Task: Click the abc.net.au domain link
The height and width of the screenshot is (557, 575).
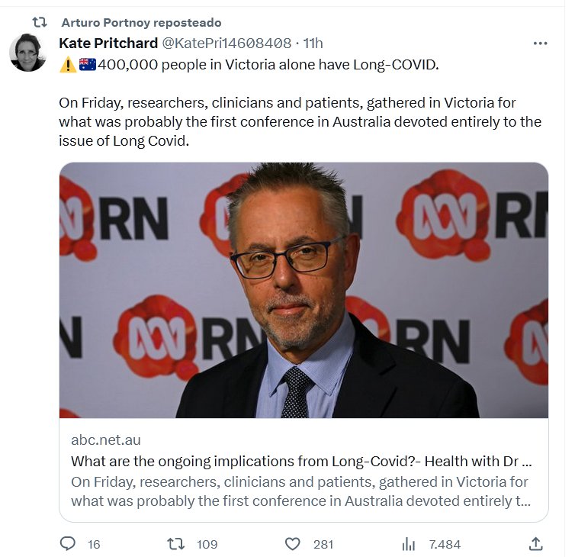Action: tap(105, 439)
